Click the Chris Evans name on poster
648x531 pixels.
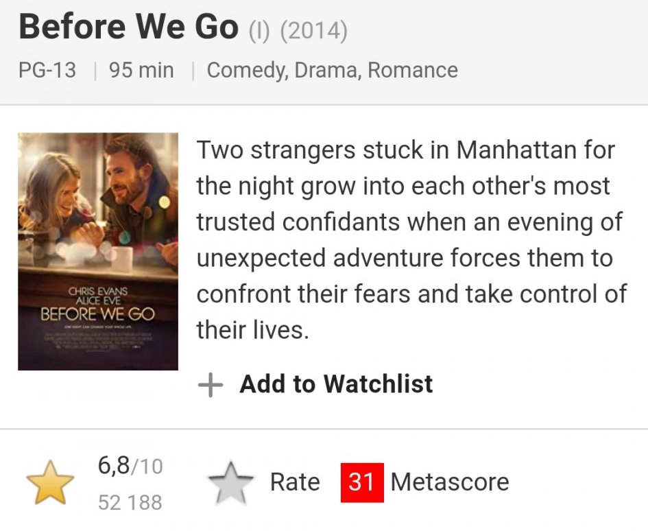(x=98, y=291)
